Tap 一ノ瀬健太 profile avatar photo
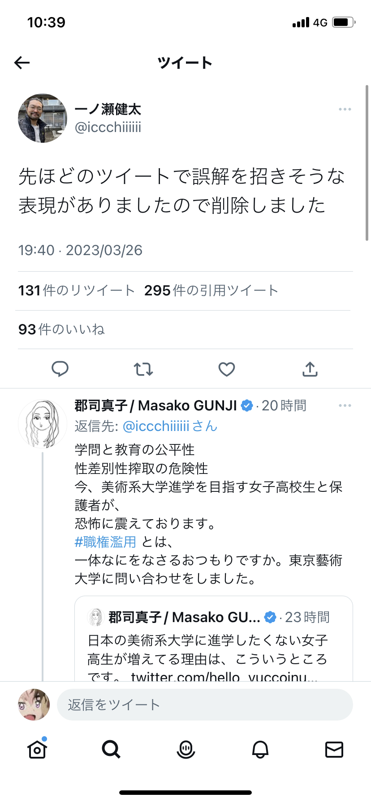 pos(43,118)
